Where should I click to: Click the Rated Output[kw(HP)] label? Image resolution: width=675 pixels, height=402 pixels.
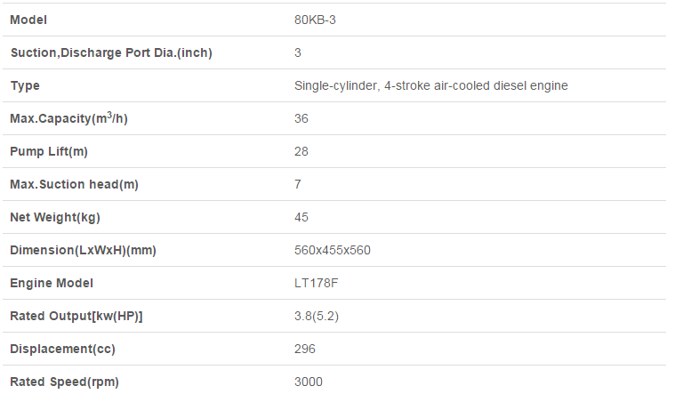tap(76, 316)
